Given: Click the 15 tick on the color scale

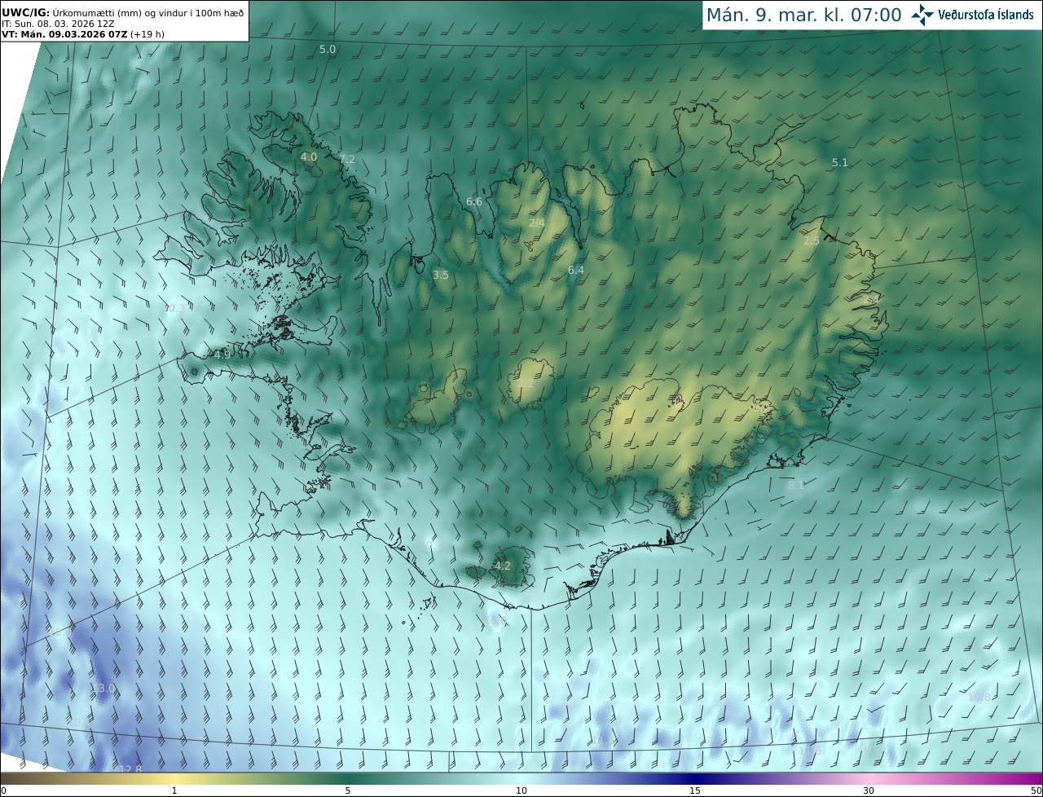Looking at the screenshot, I should pos(695,790).
